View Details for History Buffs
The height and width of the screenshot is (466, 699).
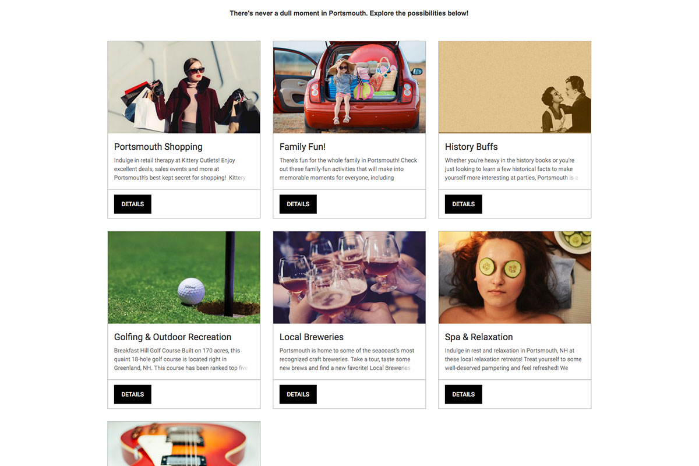tap(463, 204)
